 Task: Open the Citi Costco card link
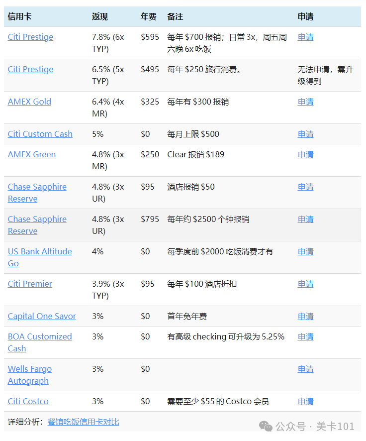point(28,401)
